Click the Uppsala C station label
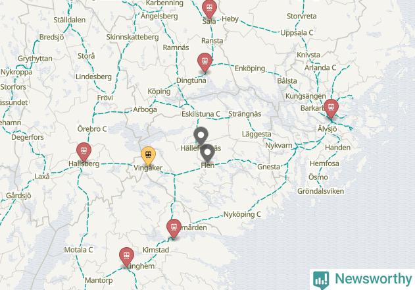Screen dimensions: 415x290 coord(297,33)
